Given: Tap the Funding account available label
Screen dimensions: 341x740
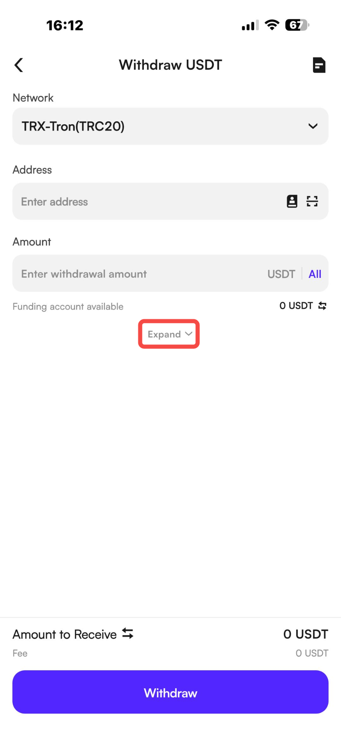Looking at the screenshot, I should coord(68,306).
